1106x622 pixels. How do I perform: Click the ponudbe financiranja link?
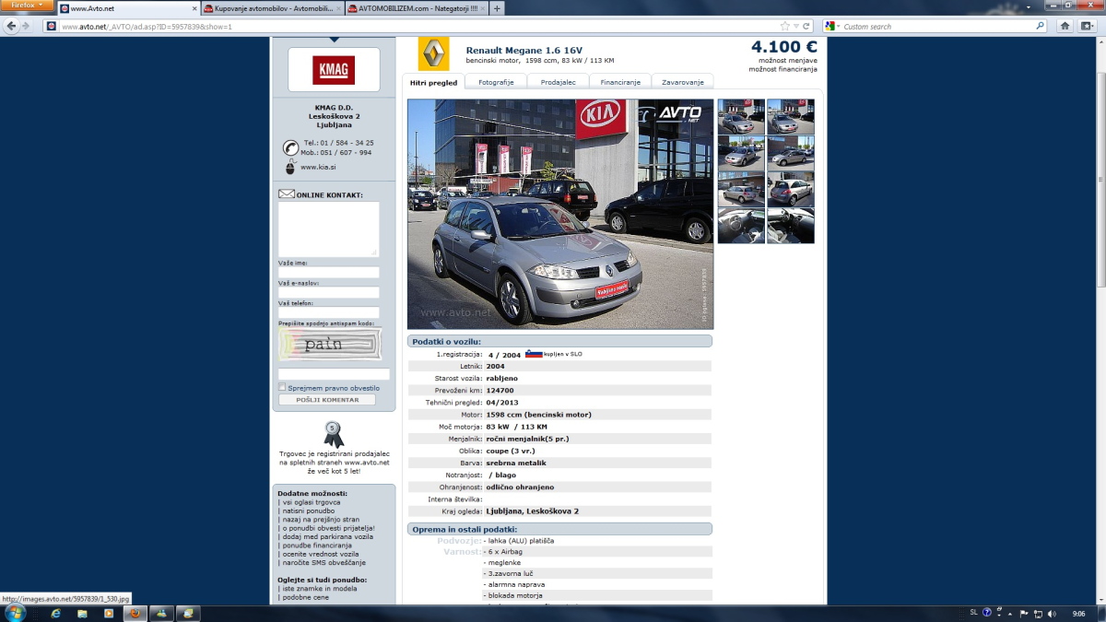pos(317,546)
